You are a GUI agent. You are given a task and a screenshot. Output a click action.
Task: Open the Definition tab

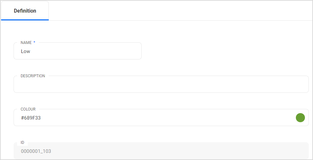pos(25,11)
